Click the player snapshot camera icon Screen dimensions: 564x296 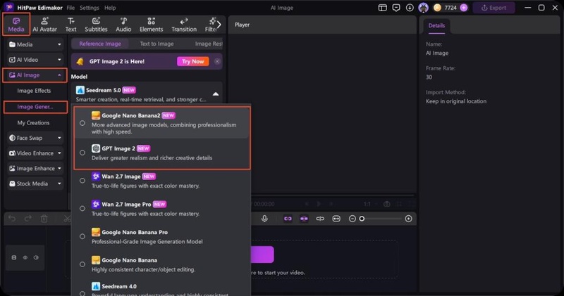(386, 204)
